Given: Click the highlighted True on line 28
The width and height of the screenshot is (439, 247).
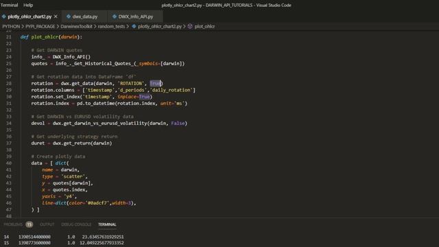Looking at the screenshot, I should coord(156,84).
